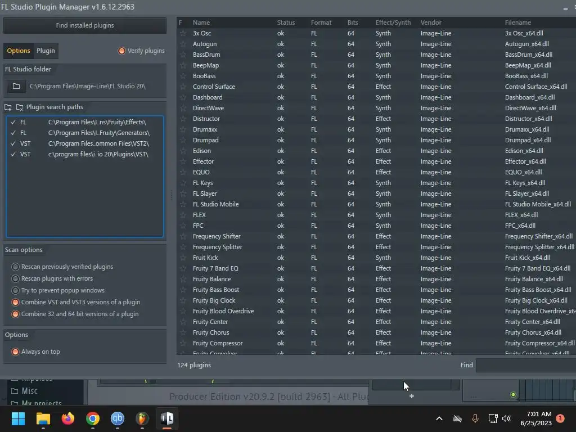This screenshot has width=576, height=432.
Task: Open Google Chrome from taskbar
Action: pyautogui.click(x=93, y=418)
